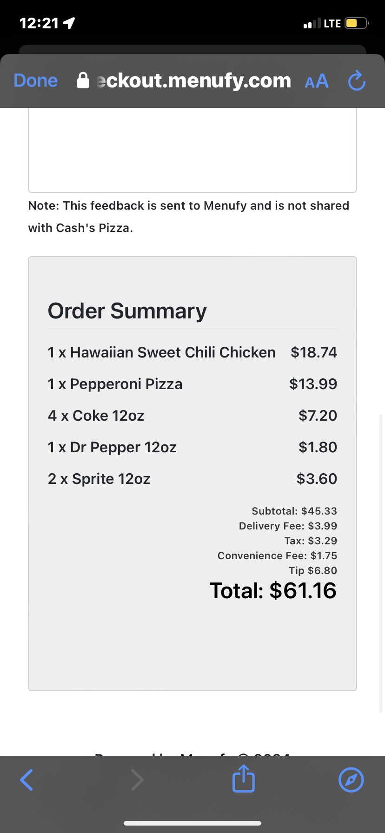Tap the battery indicator icon
Viewport: 385px width, 833px height.
356,23
